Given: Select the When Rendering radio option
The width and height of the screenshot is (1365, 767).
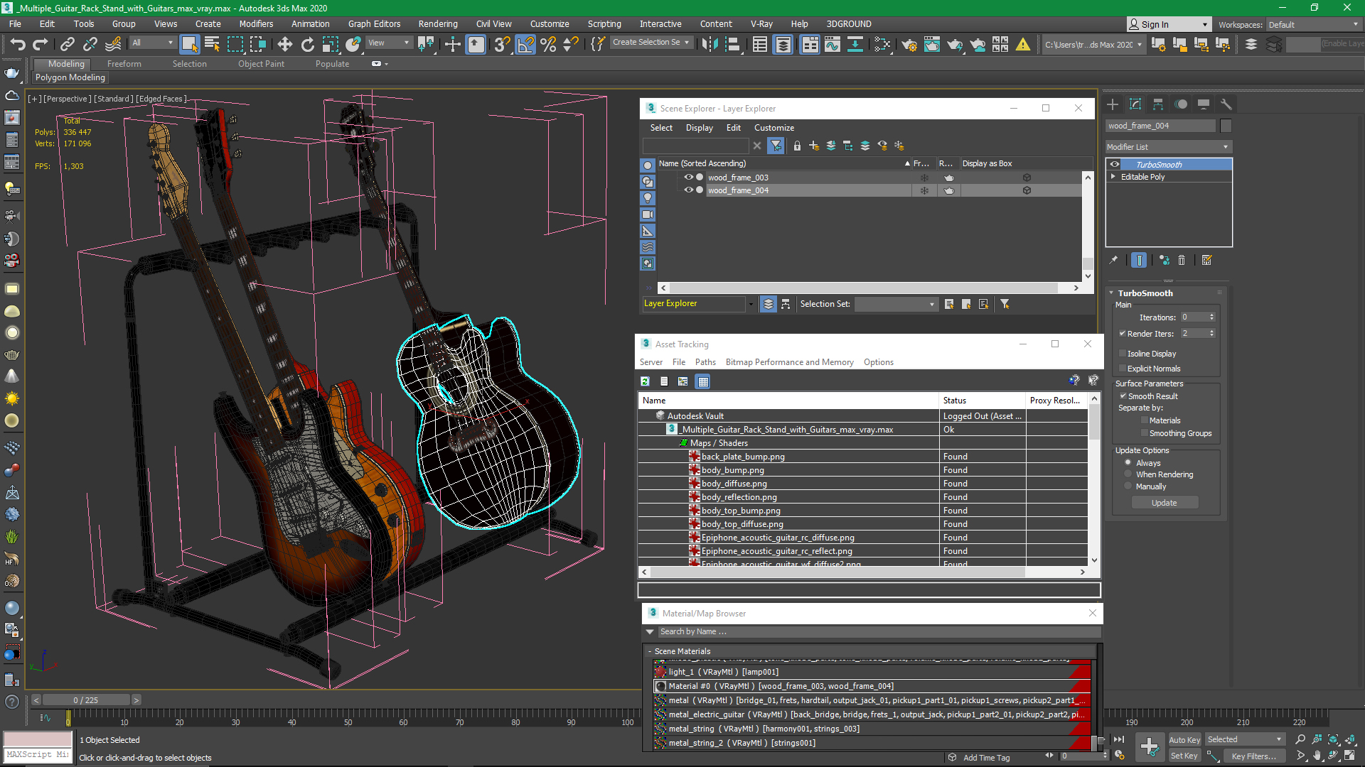Looking at the screenshot, I should coord(1128,474).
